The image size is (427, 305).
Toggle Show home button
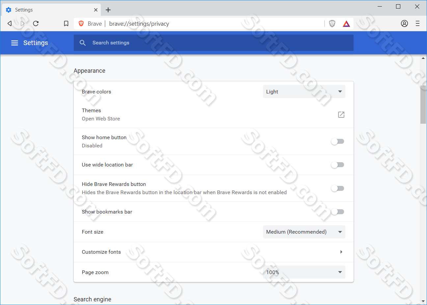(337, 141)
